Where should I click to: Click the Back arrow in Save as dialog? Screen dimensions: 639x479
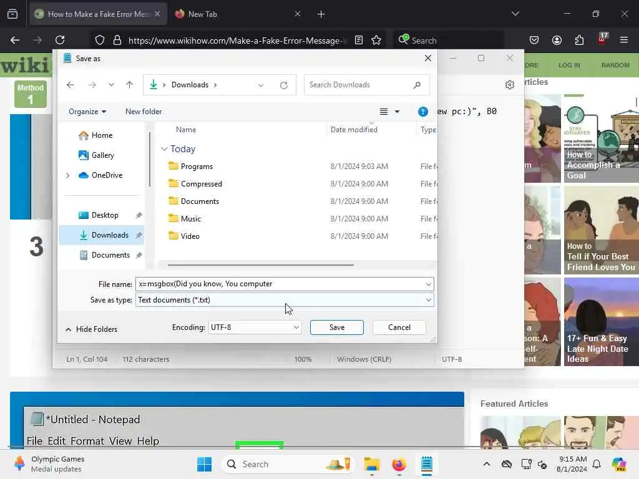71,85
